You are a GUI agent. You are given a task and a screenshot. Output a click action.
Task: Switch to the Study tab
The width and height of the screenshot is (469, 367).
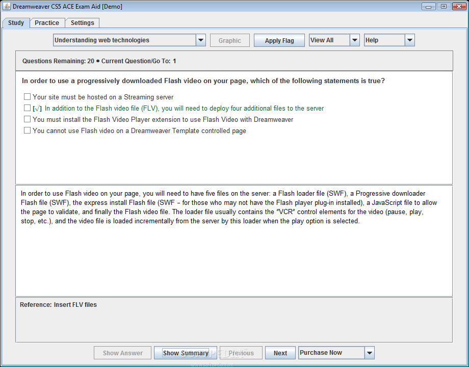[16, 23]
